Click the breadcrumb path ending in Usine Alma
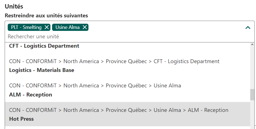 (95, 86)
